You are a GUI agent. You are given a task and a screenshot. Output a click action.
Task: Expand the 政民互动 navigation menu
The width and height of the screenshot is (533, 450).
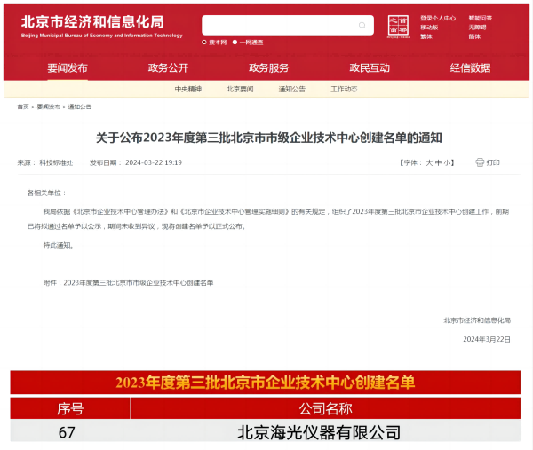[370, 68]
